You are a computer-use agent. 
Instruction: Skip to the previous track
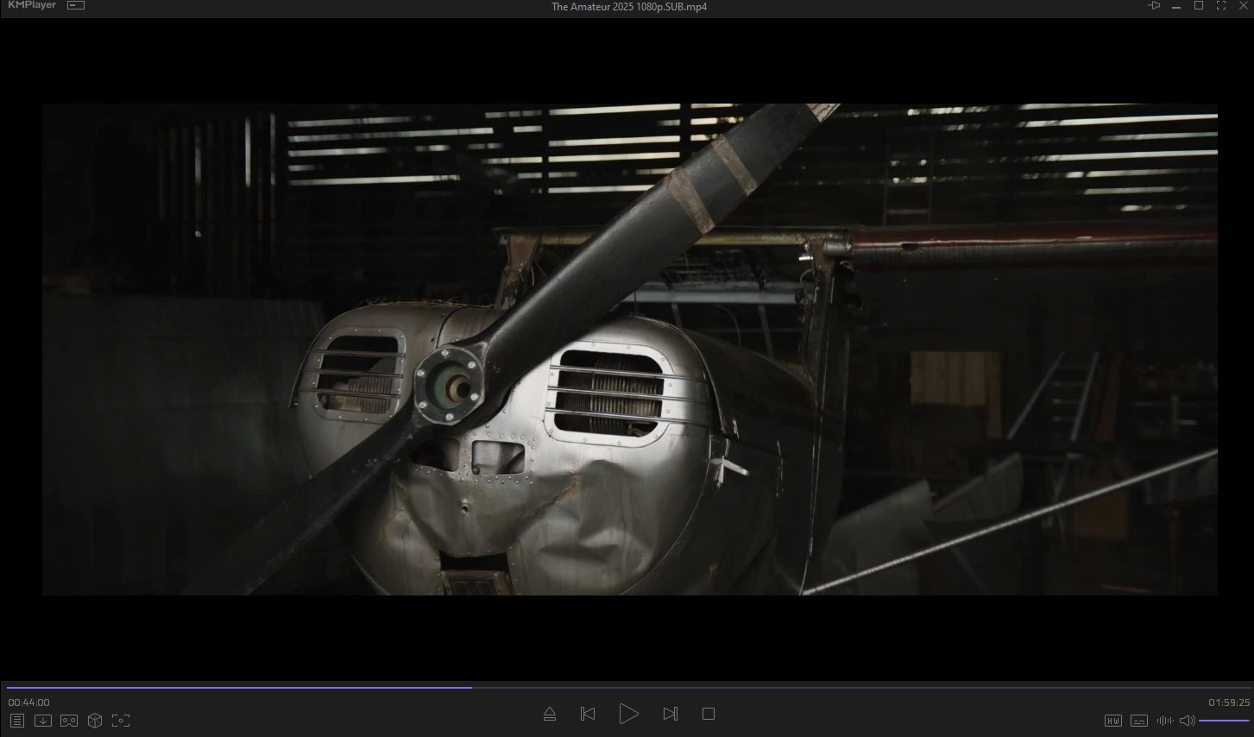click(x=588, y=714)
